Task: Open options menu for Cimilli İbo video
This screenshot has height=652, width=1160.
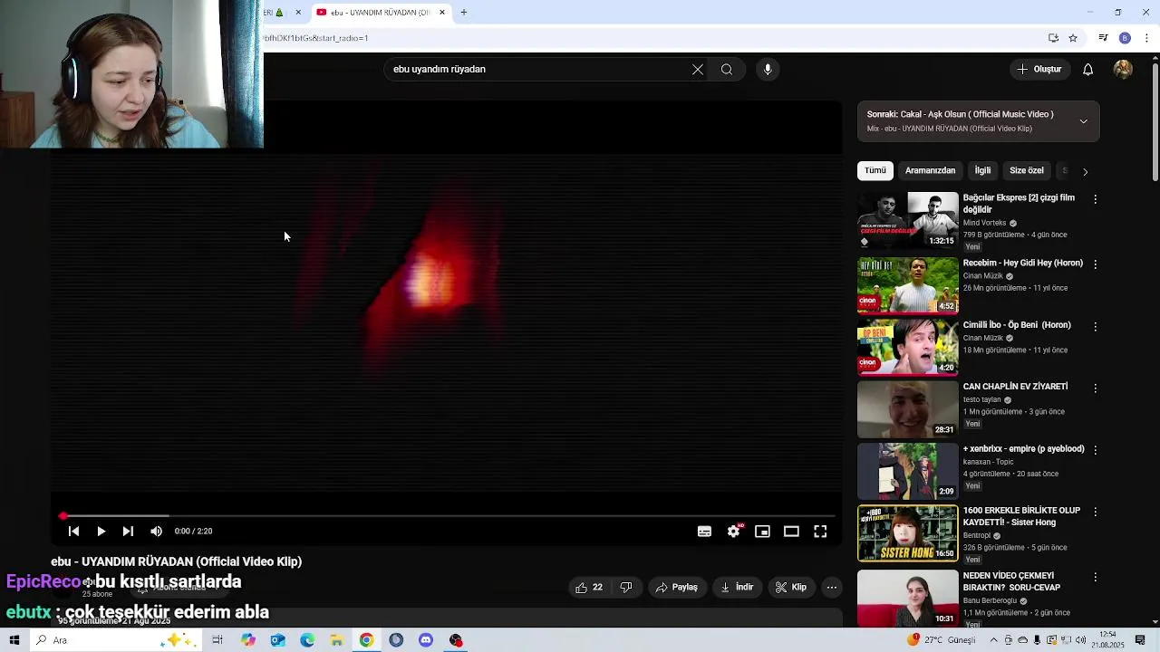Action: tap(1095, 326)
